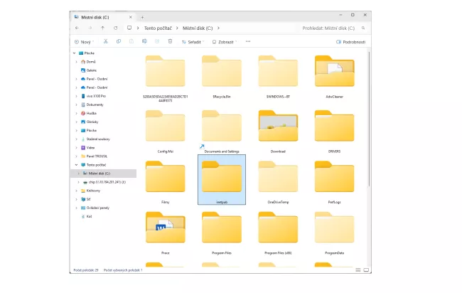Collapse the Tento počítač tree node
Image resolution: width=462 pixels, height=293 pixels.
(x=77, y=164)
